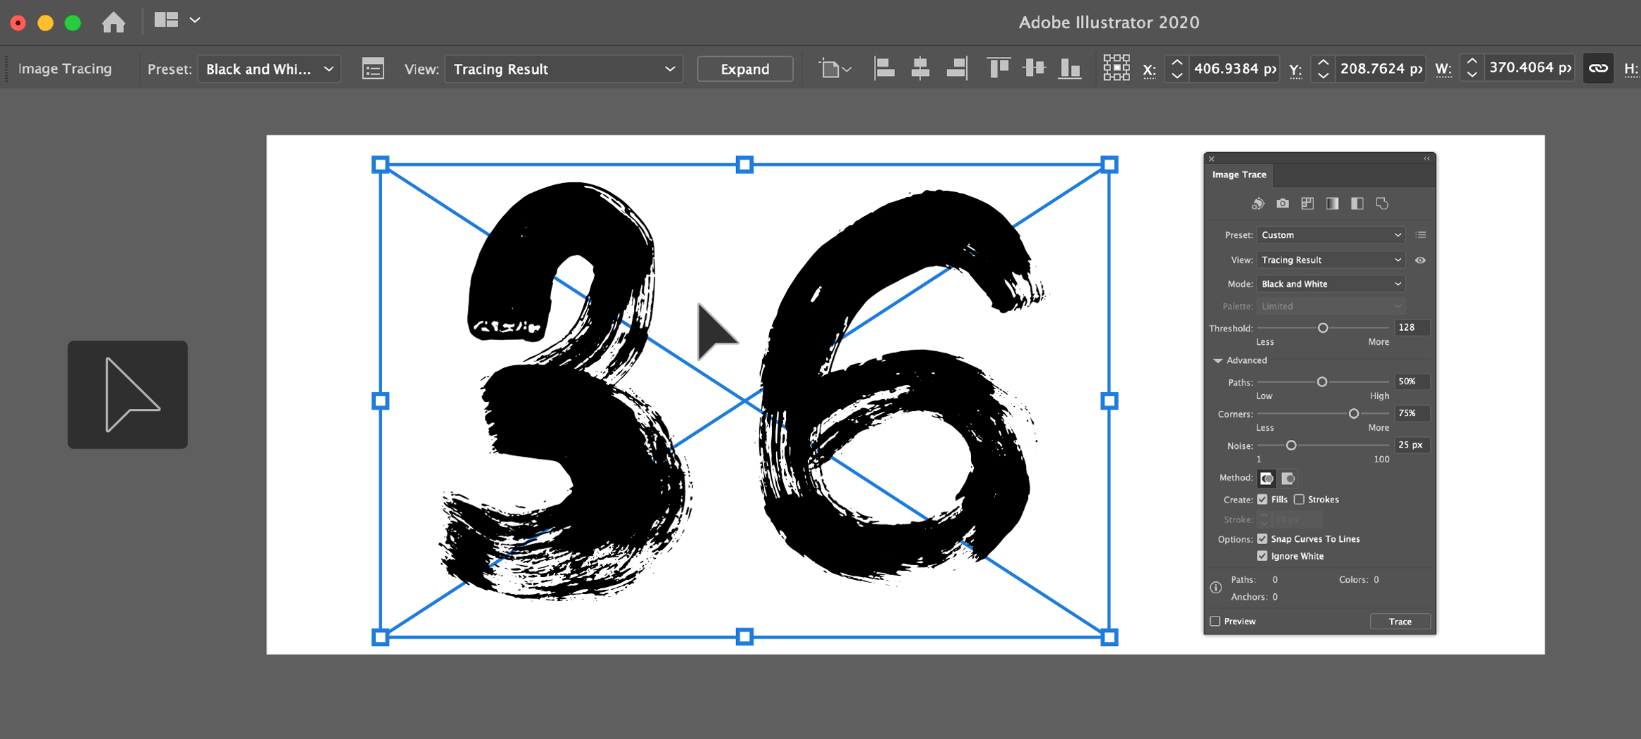The height and width of the screenshot is (739, 1641).
Task: Open the Image Trace panel icon beside Preset
Action: pyautogui.click(x=373, y=69)
